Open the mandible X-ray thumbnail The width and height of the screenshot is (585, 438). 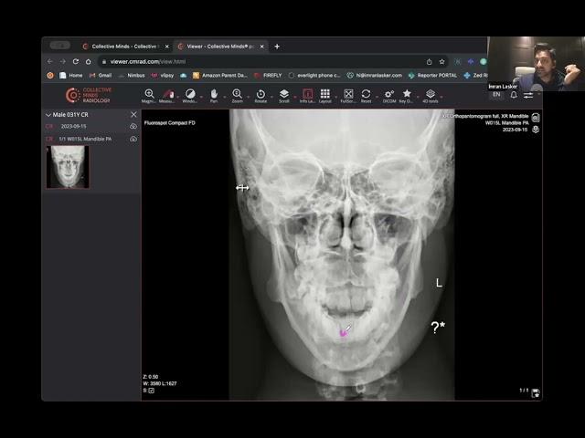pos(68,167)
